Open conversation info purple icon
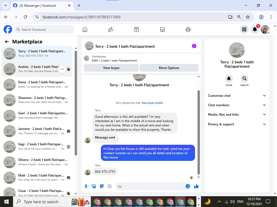 pyautogui.click(x=194, y=46)
